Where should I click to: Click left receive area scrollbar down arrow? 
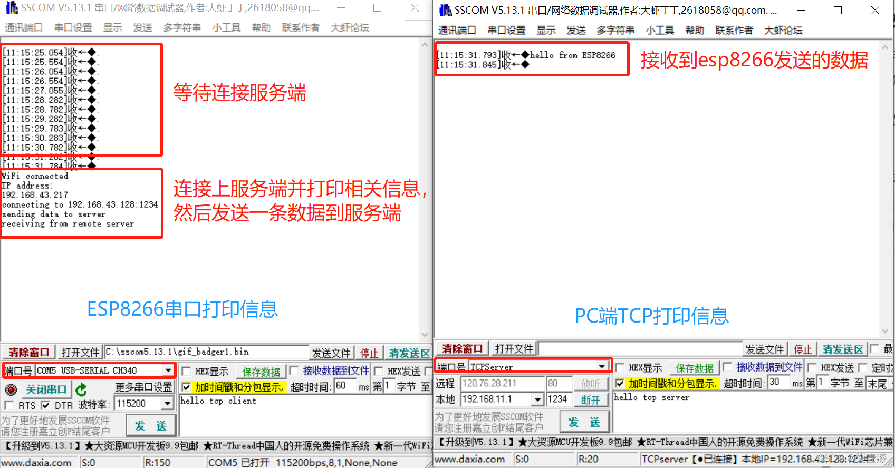425,335
